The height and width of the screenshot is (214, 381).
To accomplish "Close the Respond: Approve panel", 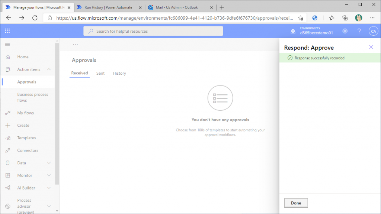I will tap(371, 47).
